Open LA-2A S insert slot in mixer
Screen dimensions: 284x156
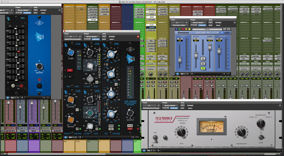pos(151,27)
